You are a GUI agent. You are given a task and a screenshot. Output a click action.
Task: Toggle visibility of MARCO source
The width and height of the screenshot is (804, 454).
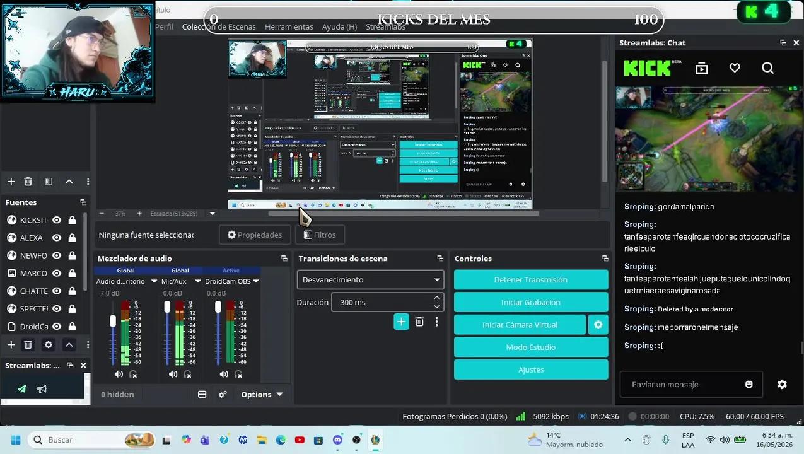pyautogui.click(x=57, y=273)
